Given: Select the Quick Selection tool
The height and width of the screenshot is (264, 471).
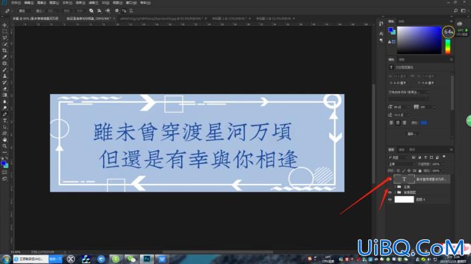Looking at the screenshot, I should (5, 44).
